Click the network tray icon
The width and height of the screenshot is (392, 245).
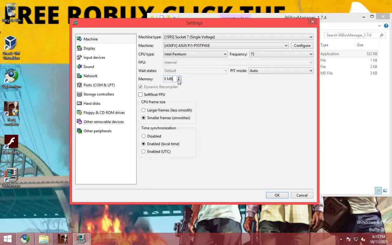pyautogui.click(x=356, y=239)
